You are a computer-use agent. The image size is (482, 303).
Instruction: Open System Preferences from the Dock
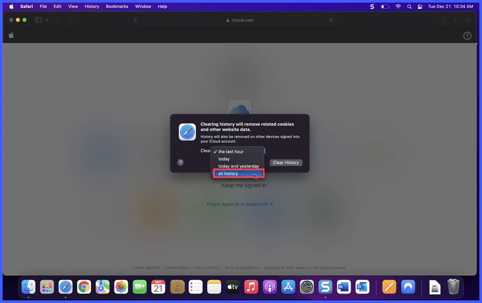tap(307, 287)
